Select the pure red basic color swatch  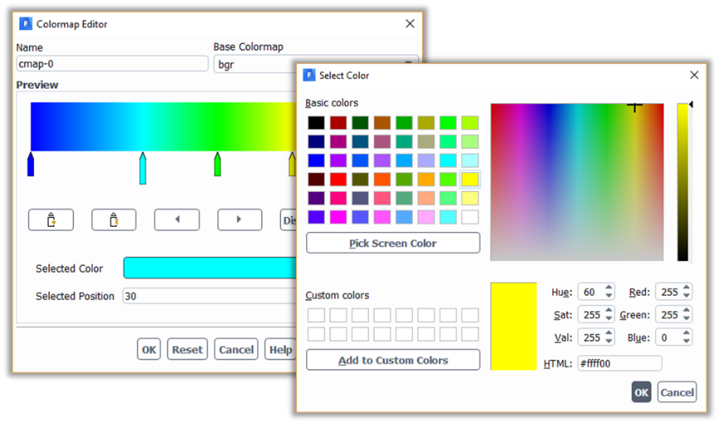pyautogui.click(x=338, y=179)
